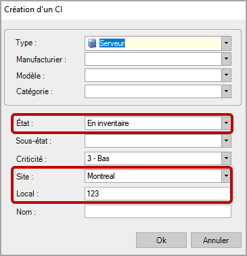Expand the Site dropdown arrow

coord(226,176)
